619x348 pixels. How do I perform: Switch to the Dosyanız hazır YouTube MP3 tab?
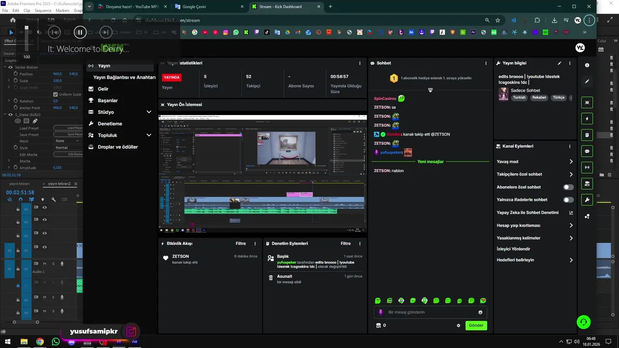132,7
